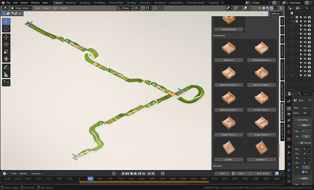The image size is (314, 190).
Task: Pick the Scale tool in toolbar
Action: click(x=6, y=52)
